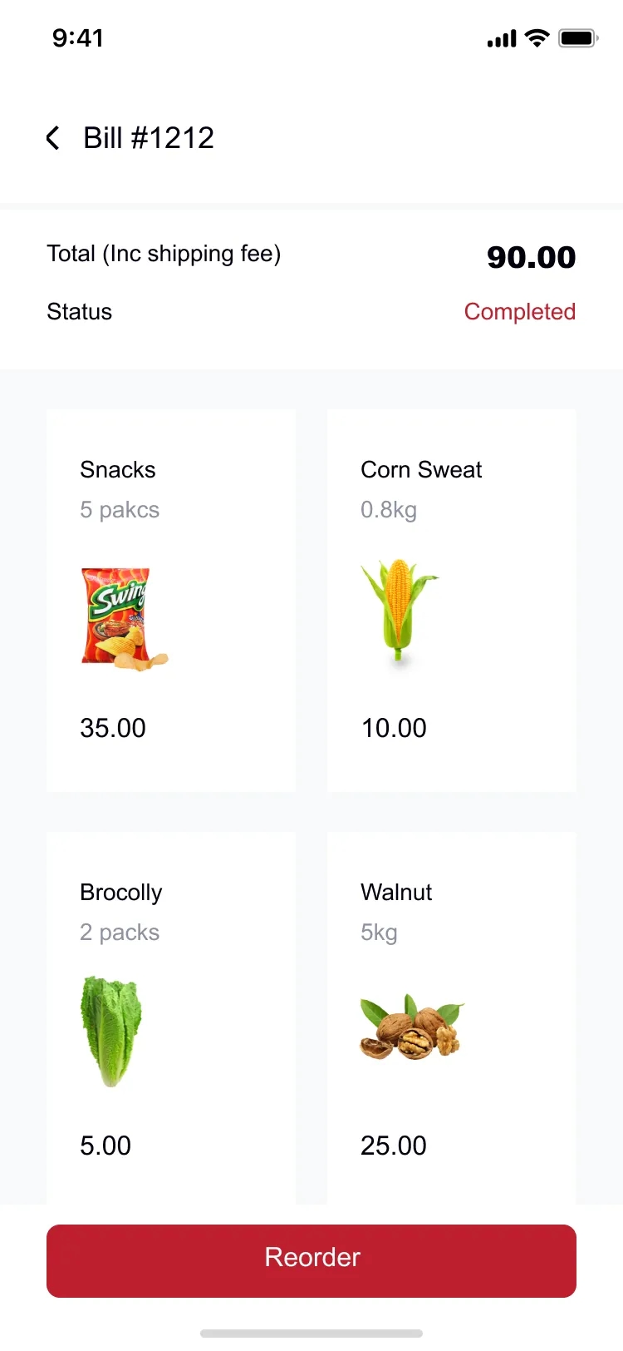Screen dimensions: 623x1351
Task: Tap the 35.00 Snacks price
Action: click(x=113, y=728)
